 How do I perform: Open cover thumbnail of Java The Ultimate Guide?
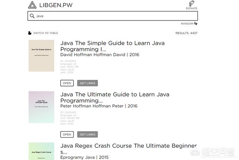coord(41,107)
